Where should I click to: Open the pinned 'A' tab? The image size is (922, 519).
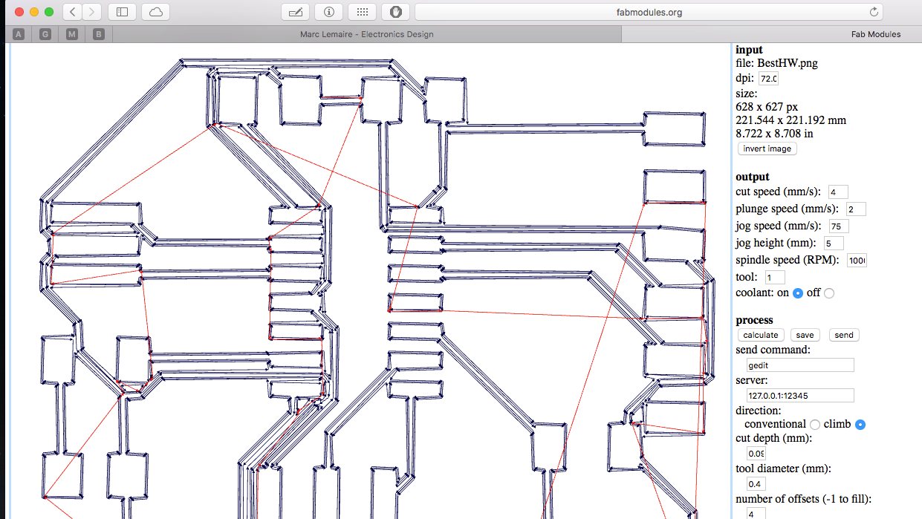tap(19, 34)
